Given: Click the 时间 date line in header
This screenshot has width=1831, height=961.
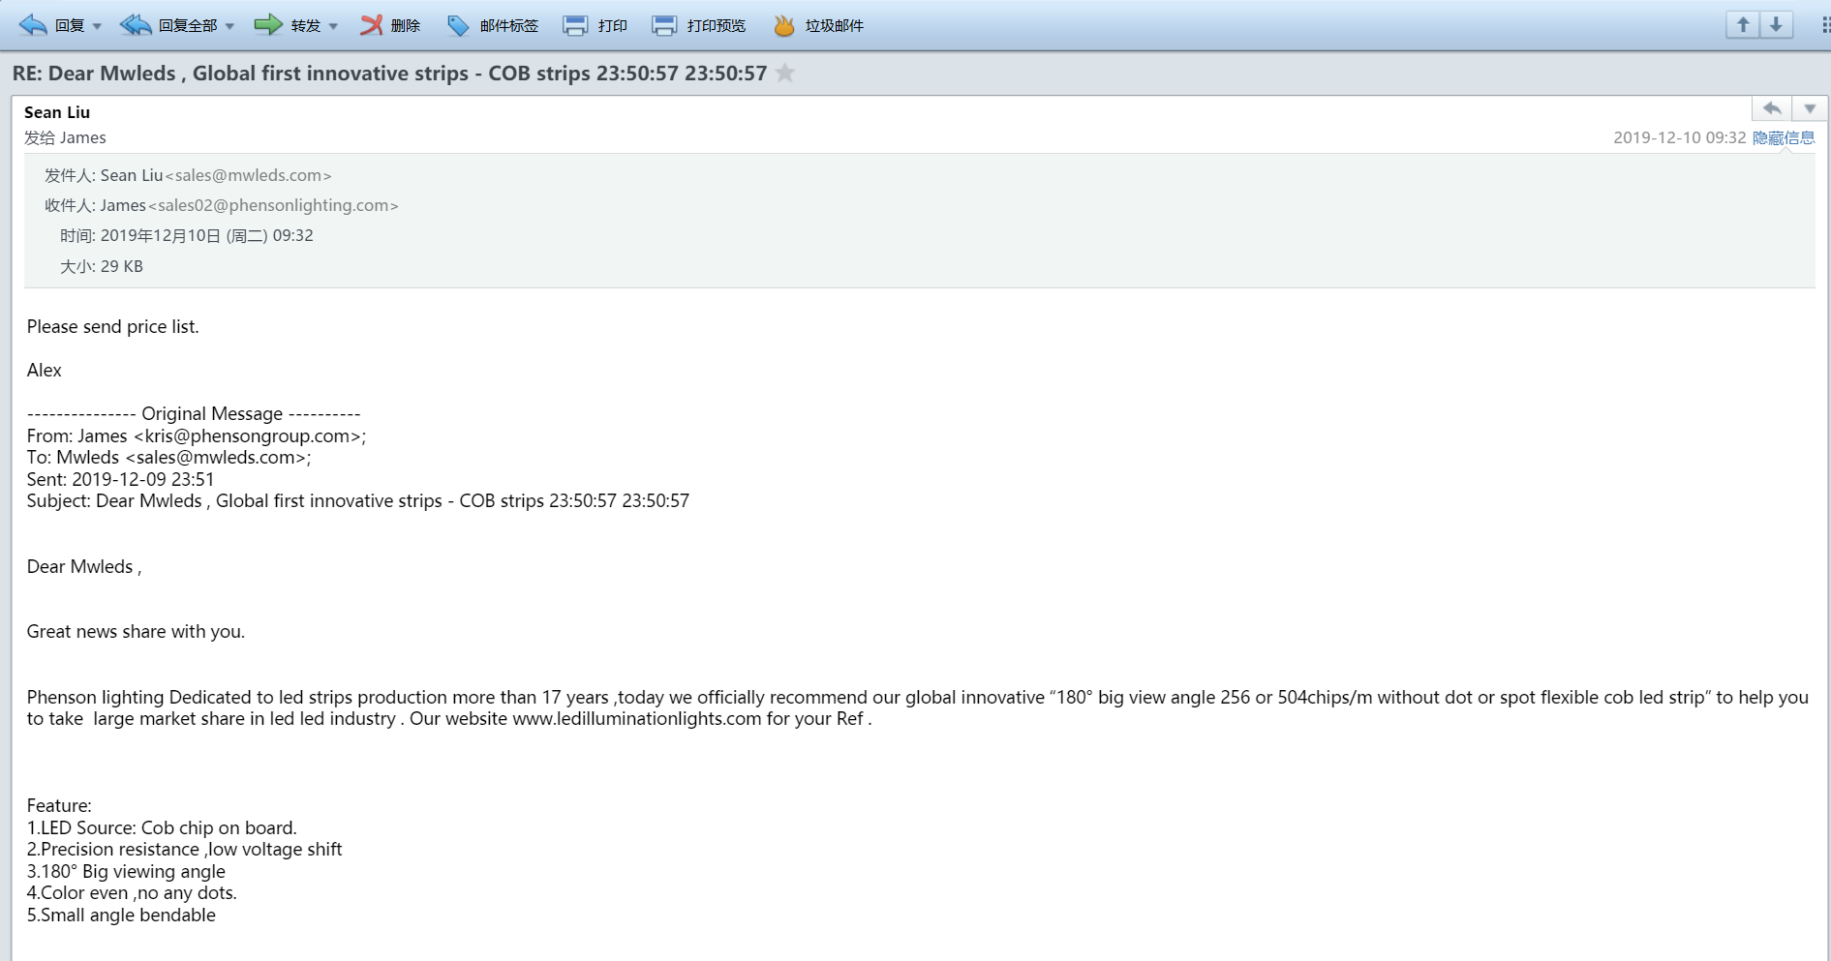Looking at the screenshot, I should pos(187,235).
